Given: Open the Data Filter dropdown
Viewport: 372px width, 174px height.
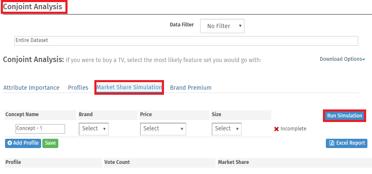Looking at the screenshot, I should 222,26.
